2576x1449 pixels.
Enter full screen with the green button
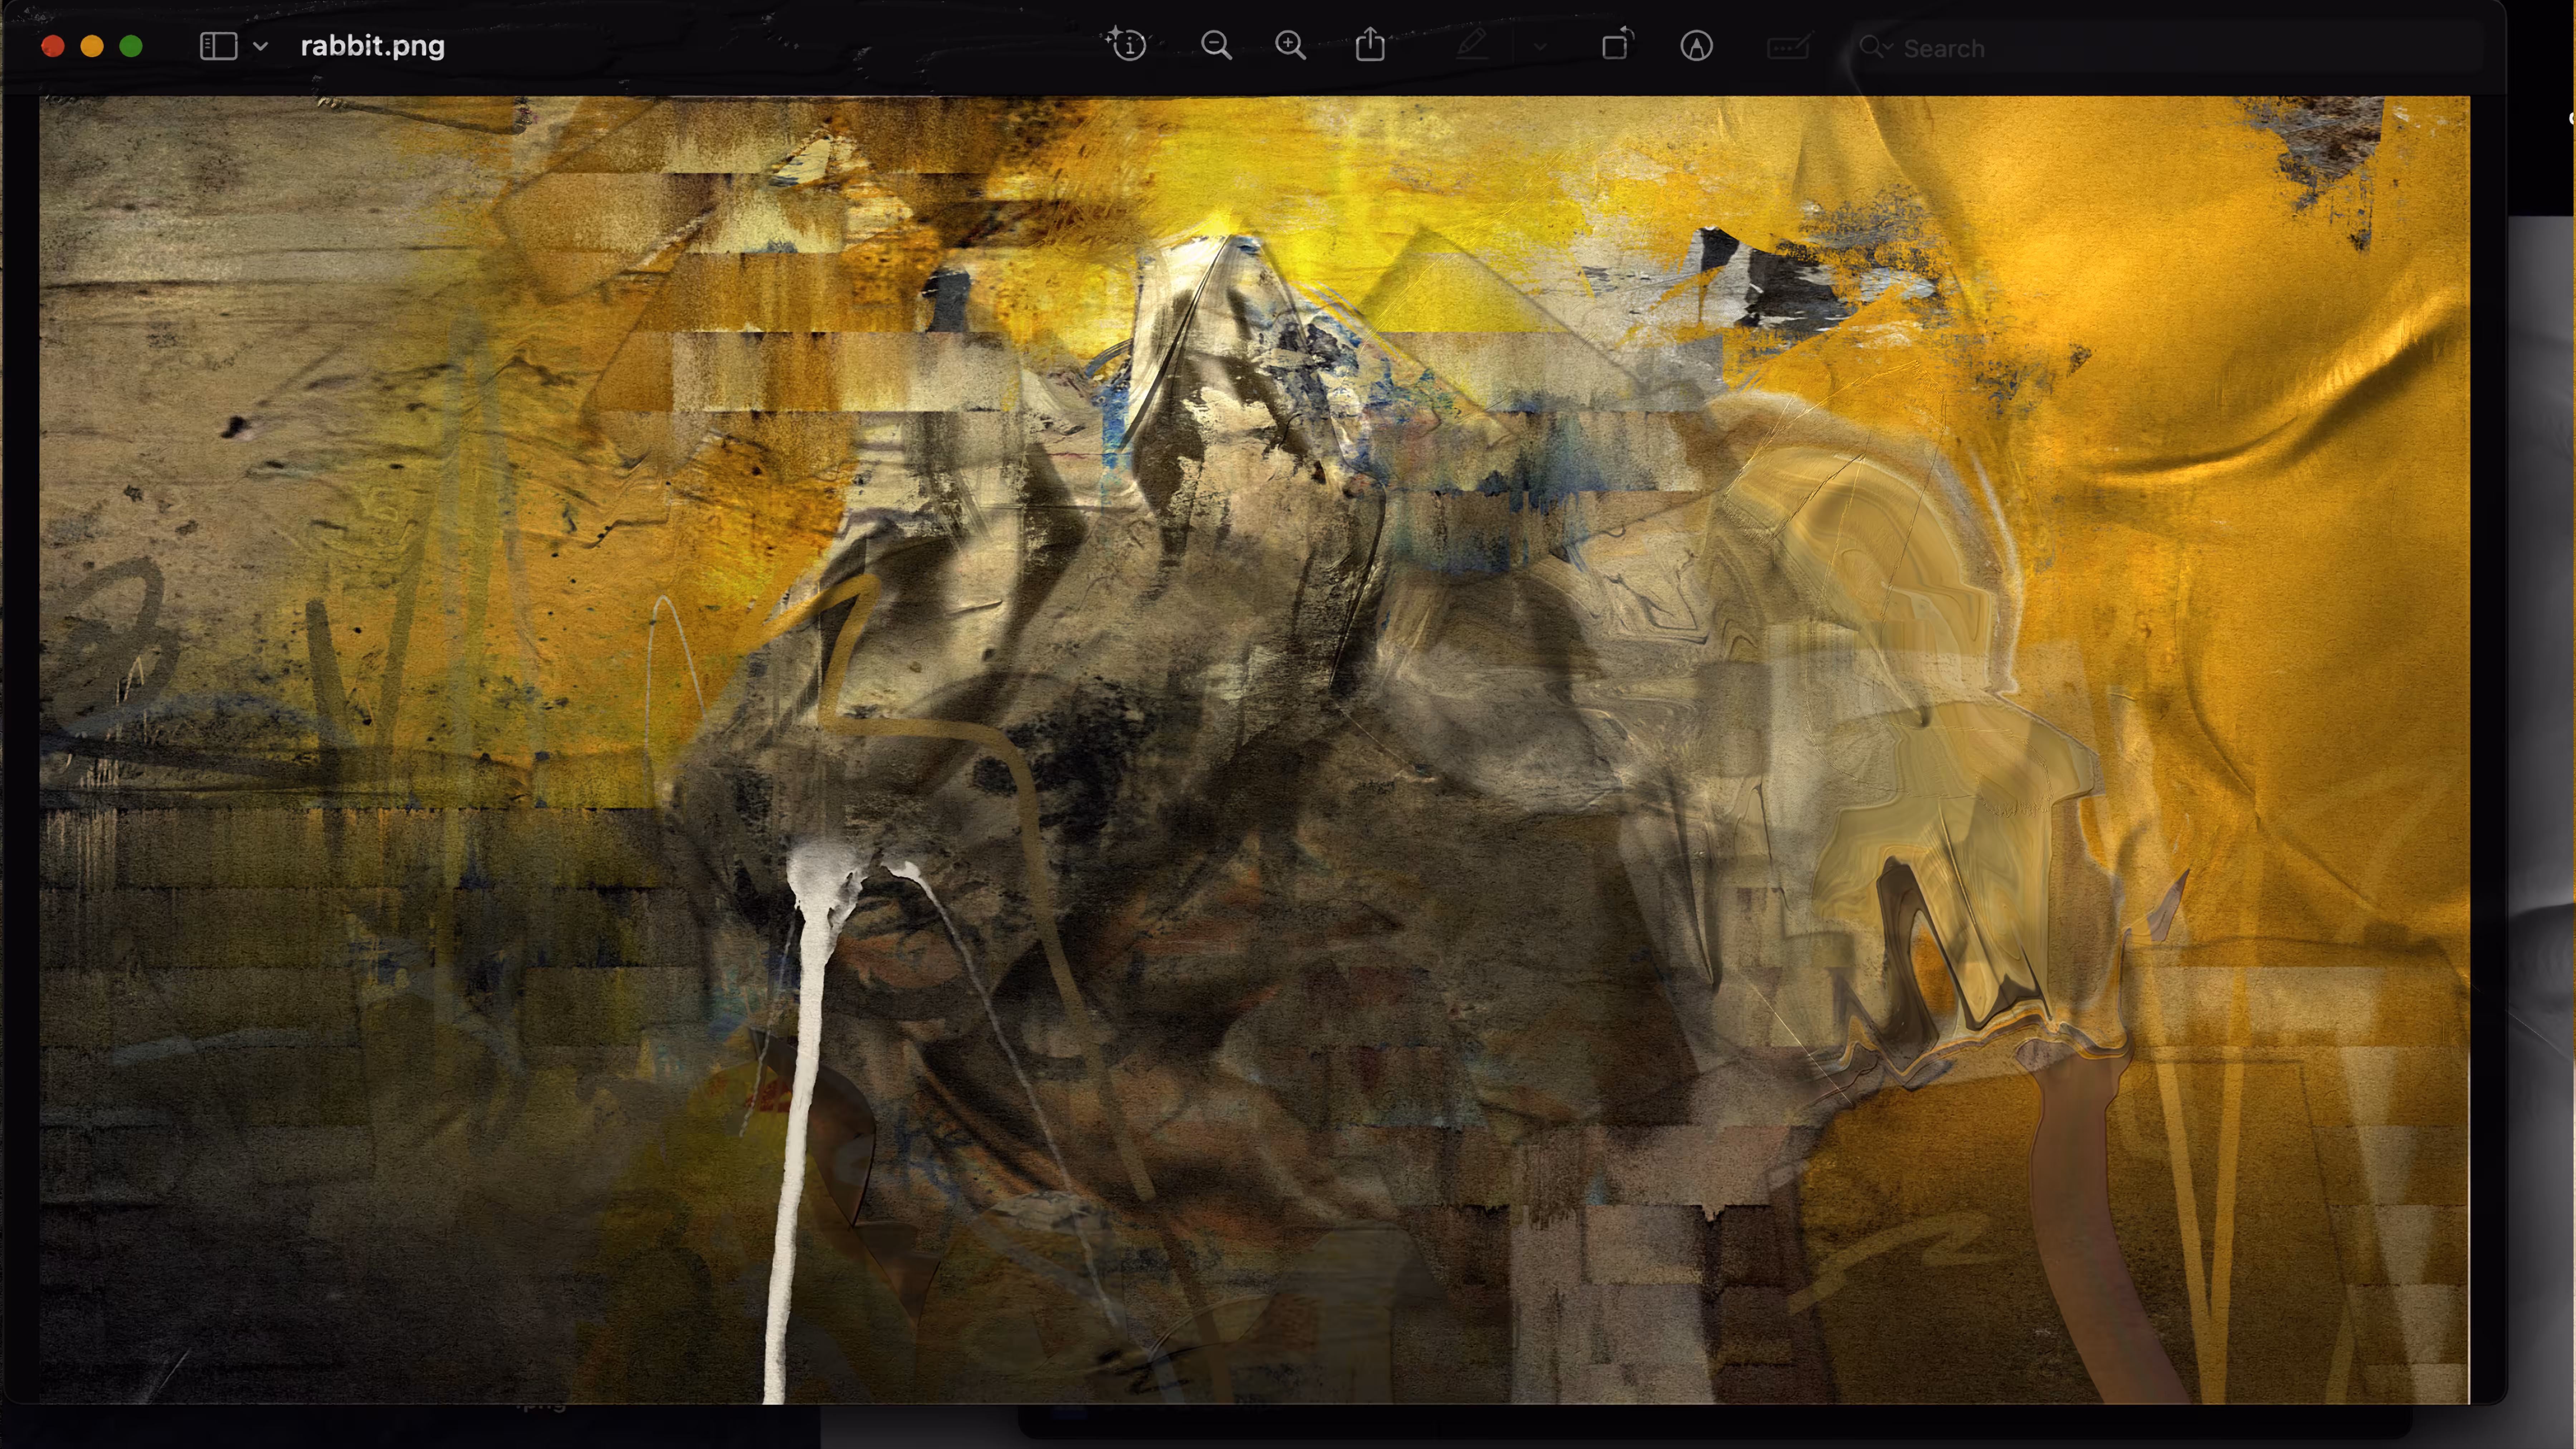coord(131,46)
